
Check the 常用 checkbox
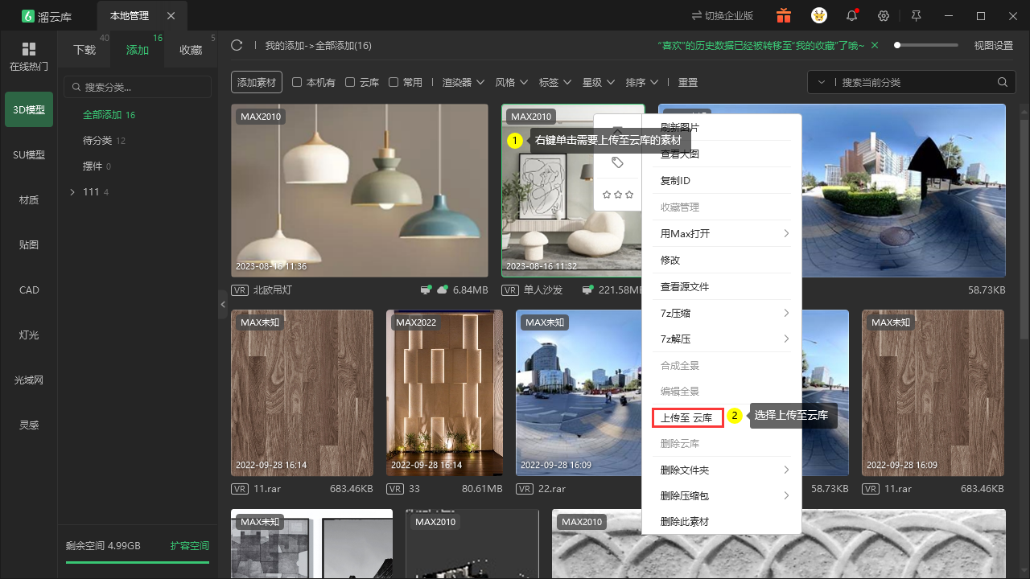tap(393, 82)
